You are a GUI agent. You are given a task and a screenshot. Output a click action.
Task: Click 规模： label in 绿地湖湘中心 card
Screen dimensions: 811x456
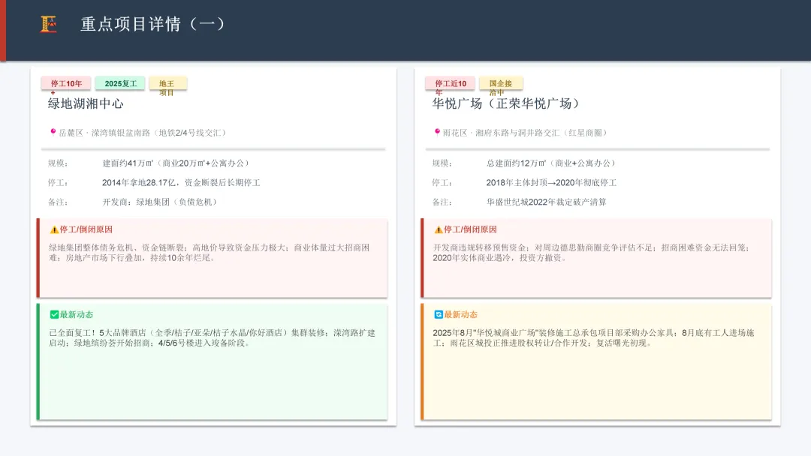[58, 163]
